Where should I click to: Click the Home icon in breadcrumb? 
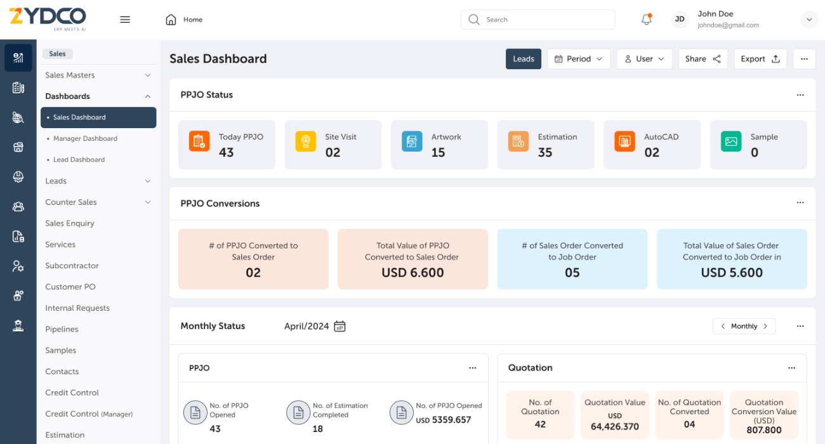click(171, 20)
